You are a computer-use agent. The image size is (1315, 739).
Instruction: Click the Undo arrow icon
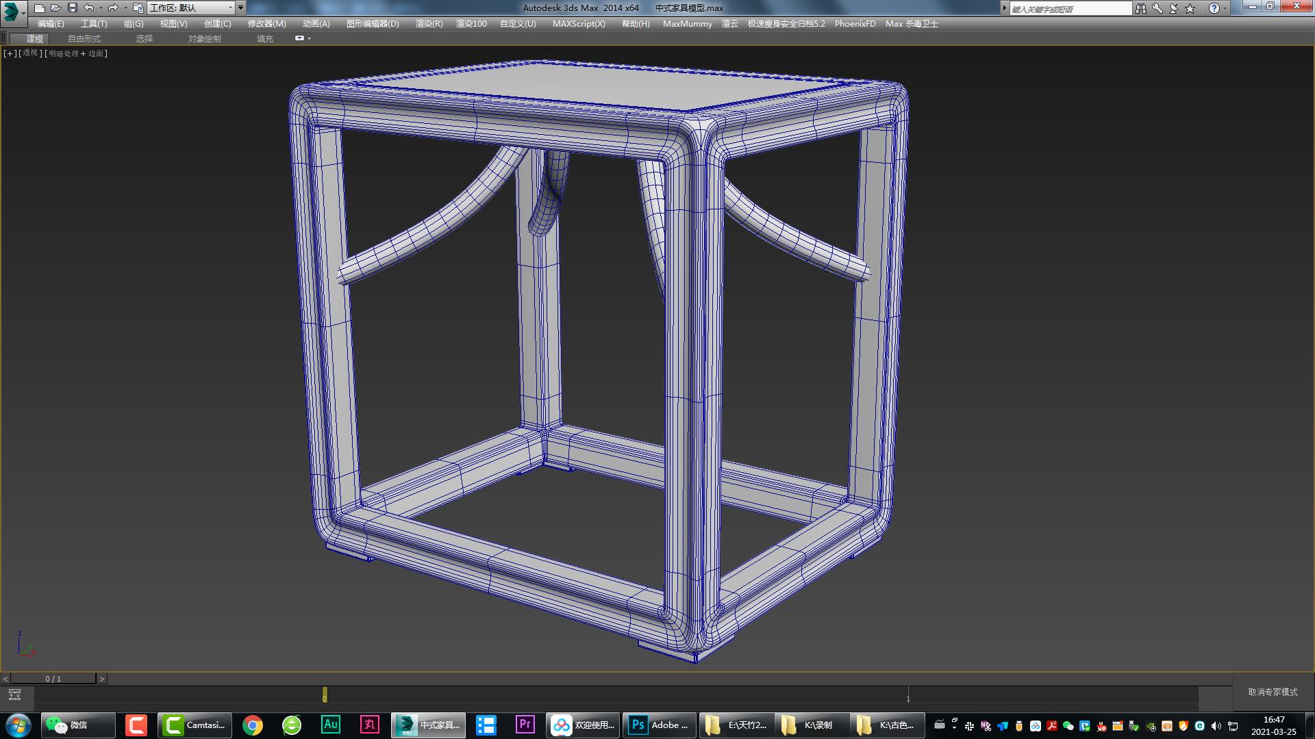click(x=89, y=8)
